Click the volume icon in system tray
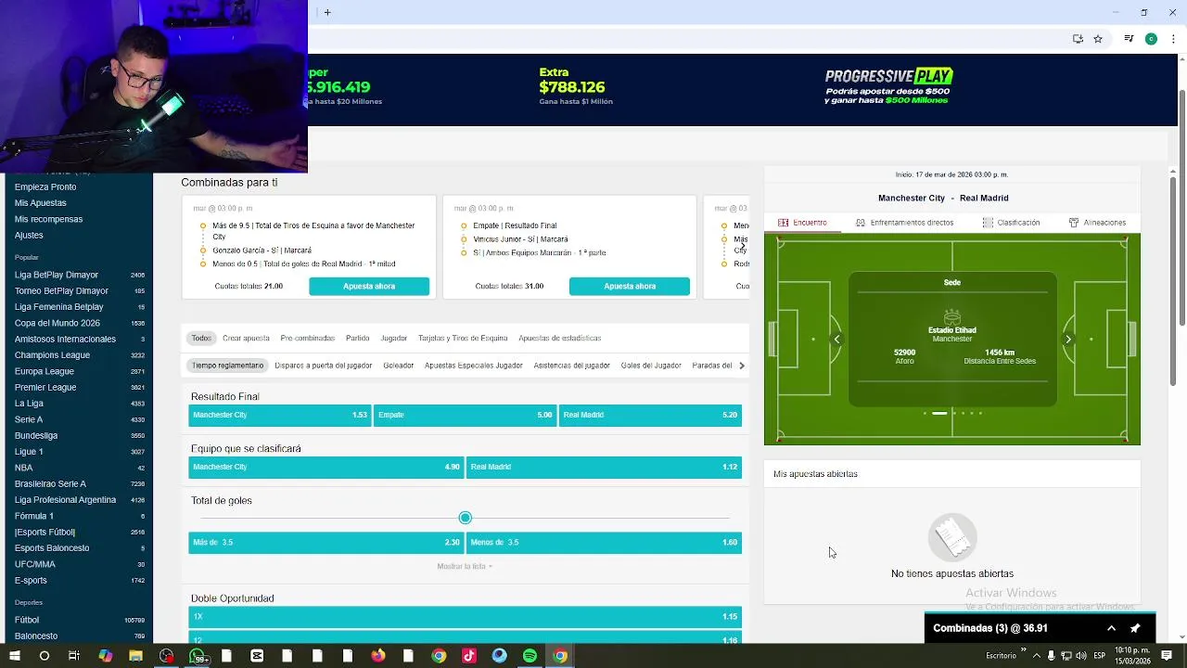Screen dimensions: 1187x668 pyautogui.click(x=1081, y=656)
